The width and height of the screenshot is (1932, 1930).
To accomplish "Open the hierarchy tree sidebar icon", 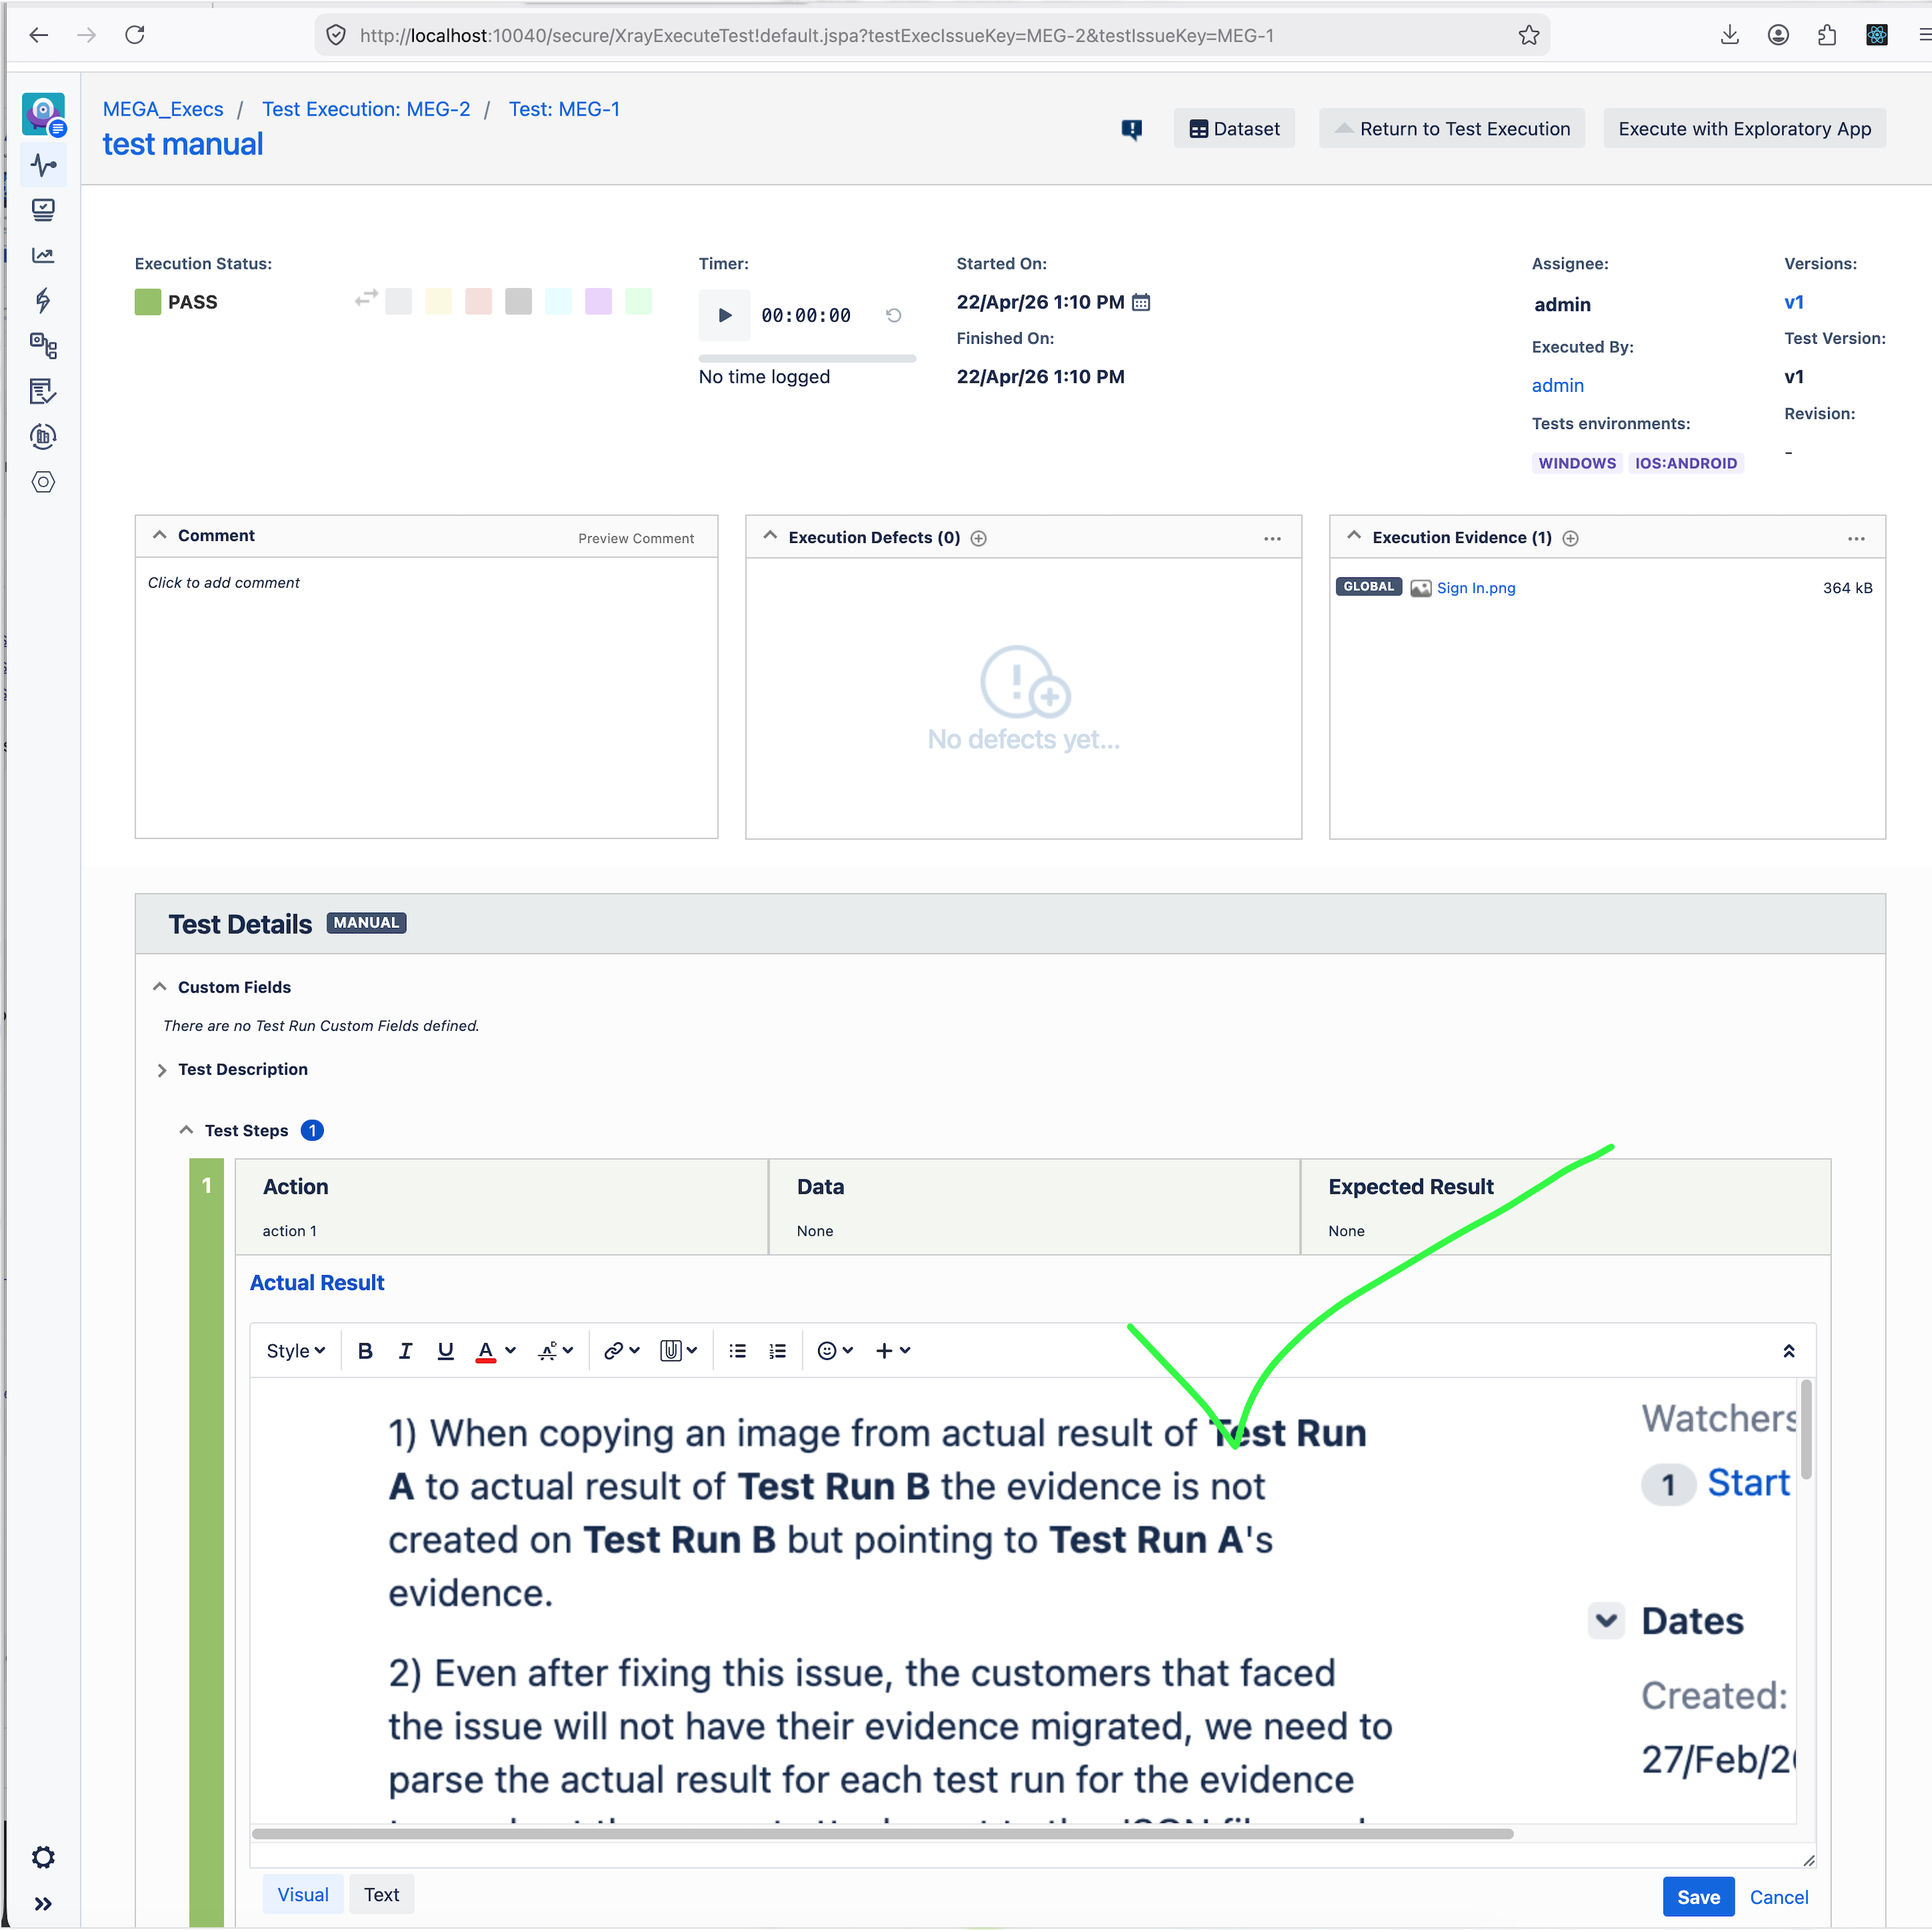I will (x=43, y=346).
